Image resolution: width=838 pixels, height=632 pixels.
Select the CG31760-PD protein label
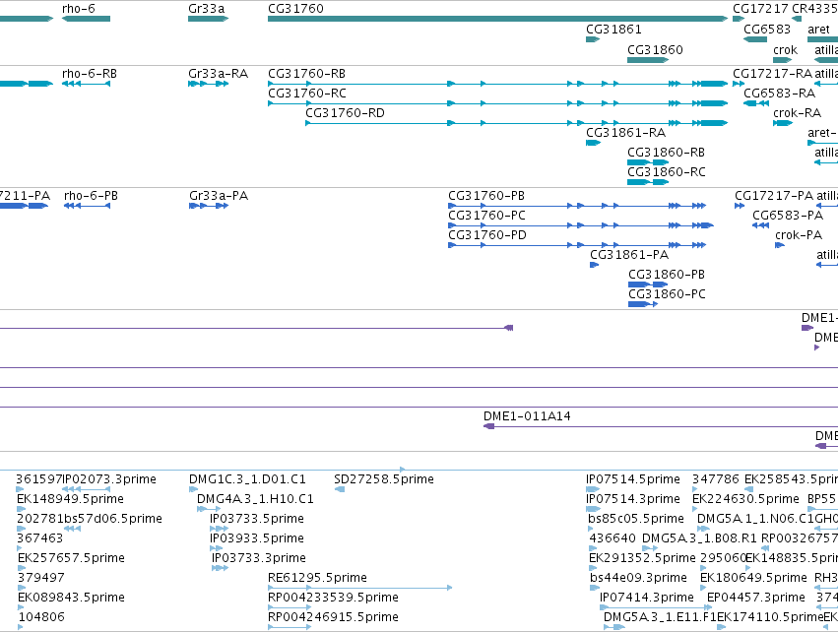[487, 235]
